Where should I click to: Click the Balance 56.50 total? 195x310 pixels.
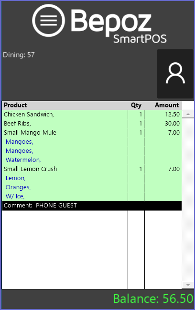tap(153, 299)
